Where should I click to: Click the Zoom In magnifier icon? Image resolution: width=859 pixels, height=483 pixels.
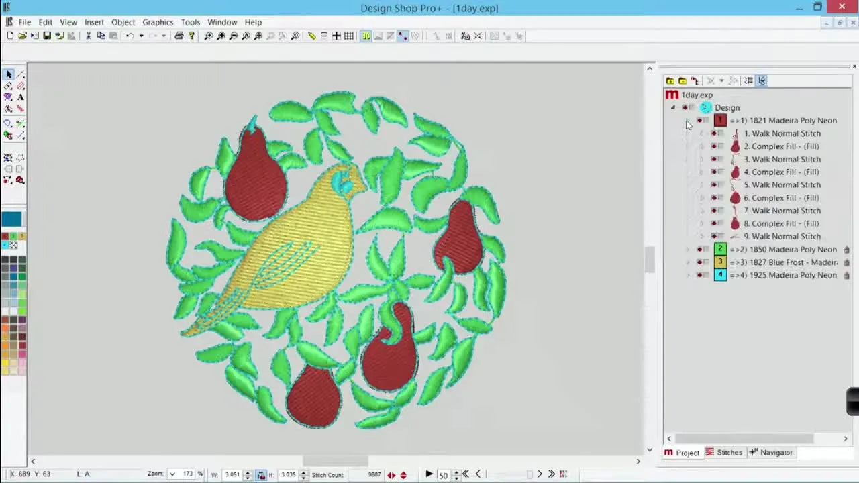coord(209,36)
